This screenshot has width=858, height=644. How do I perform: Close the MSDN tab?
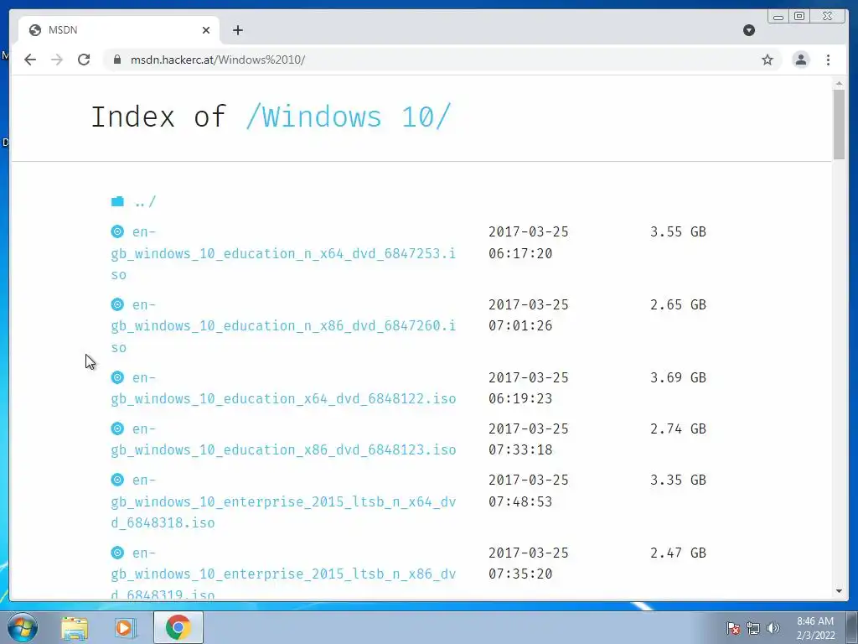(x=206, y=30)
